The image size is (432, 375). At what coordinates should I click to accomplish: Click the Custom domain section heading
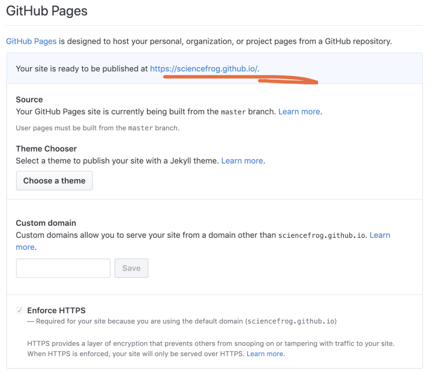point(46,223)
